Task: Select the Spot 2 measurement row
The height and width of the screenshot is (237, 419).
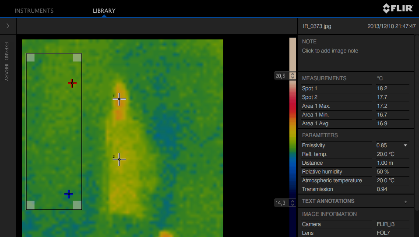Action: click(x=356, y=97)
